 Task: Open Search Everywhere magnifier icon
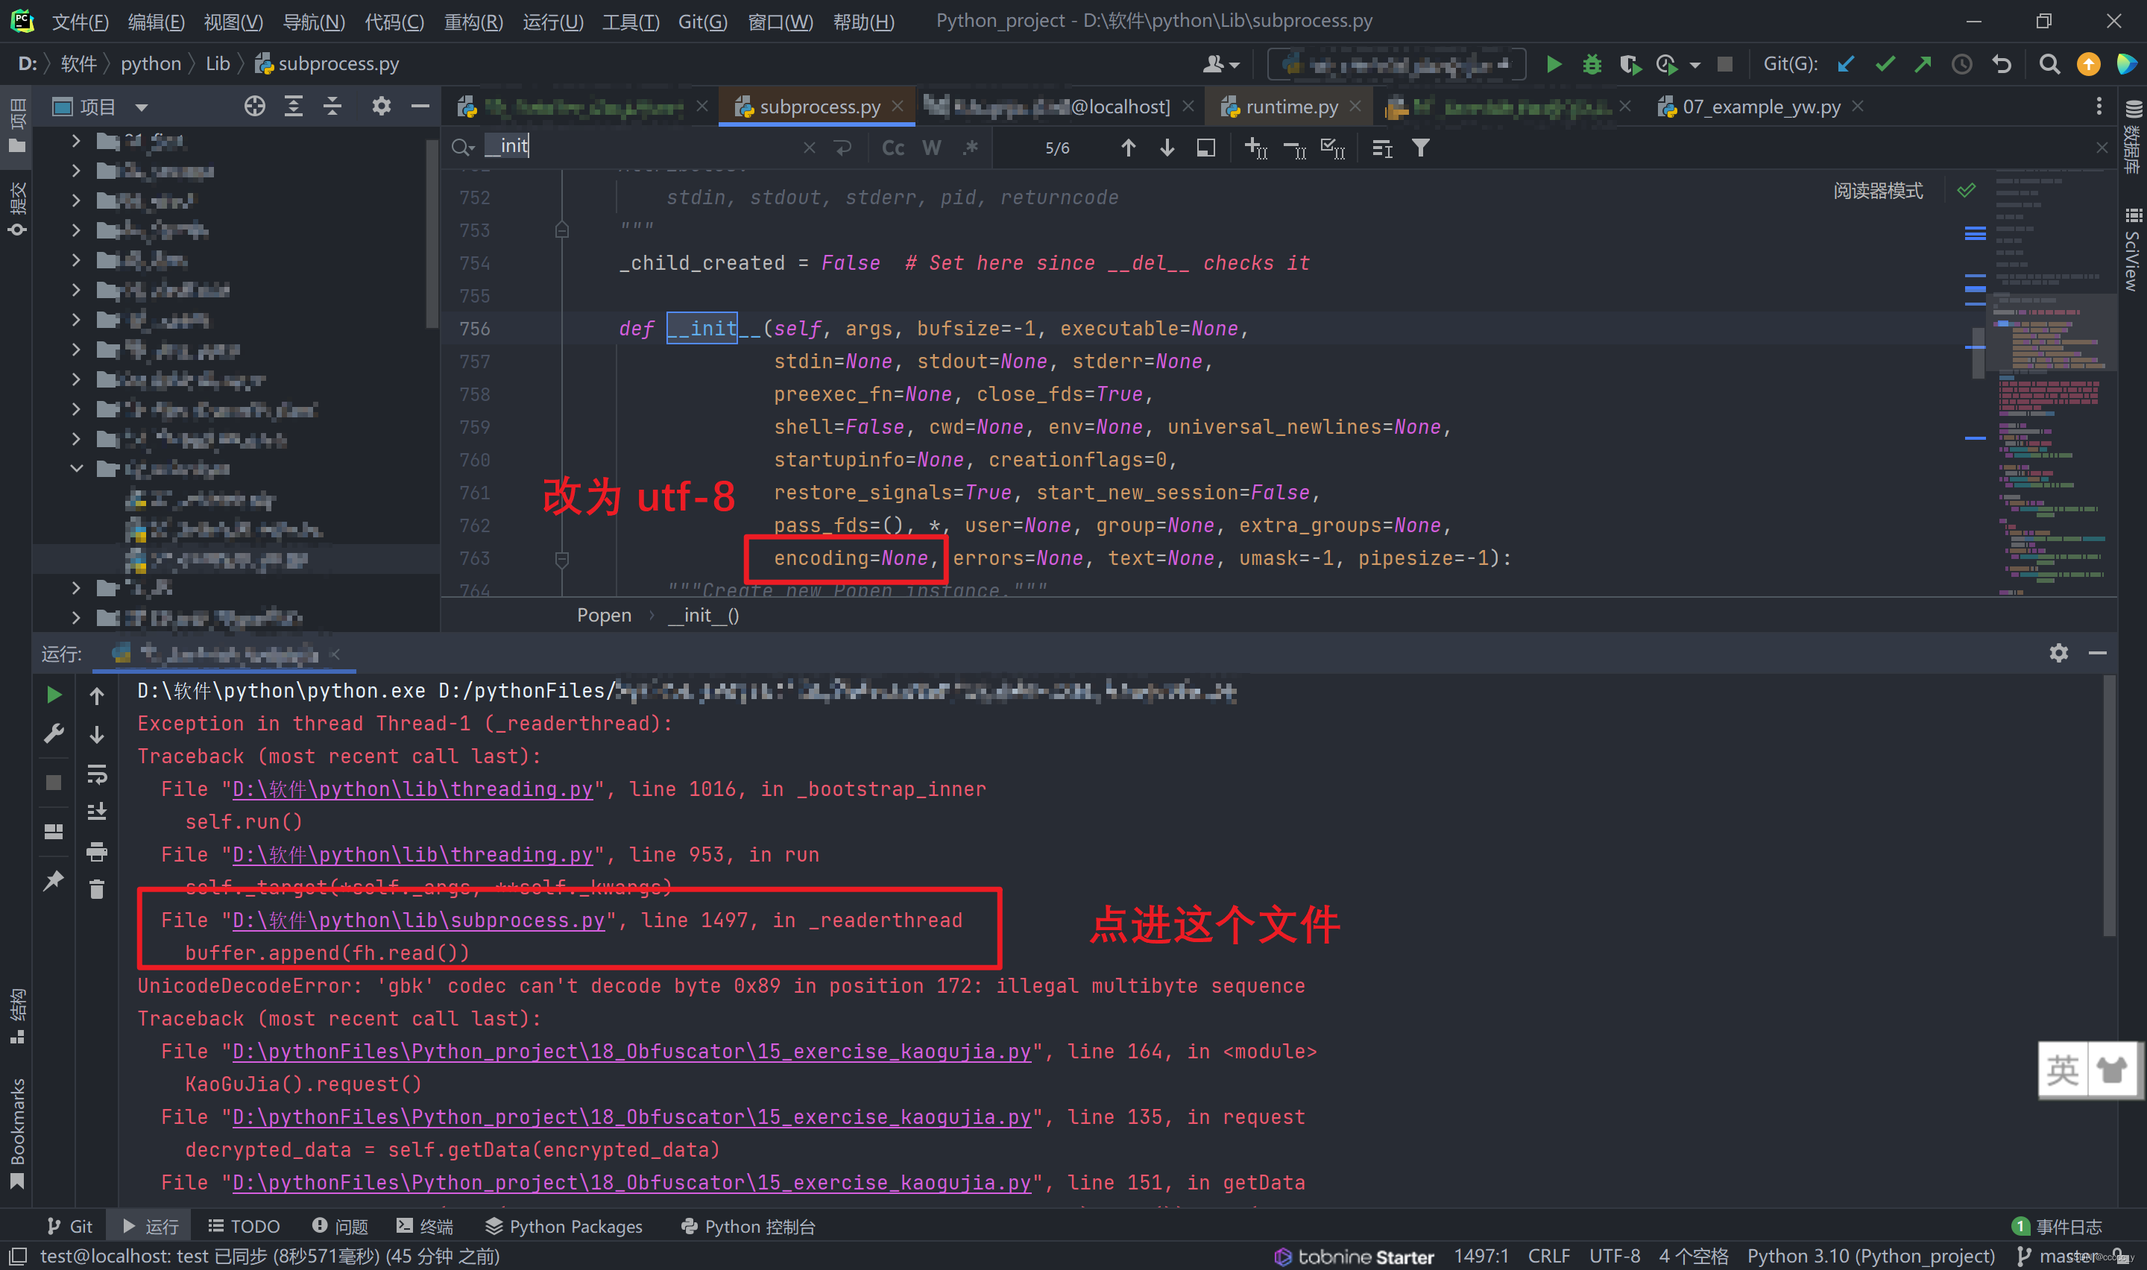pos(2049,64)
